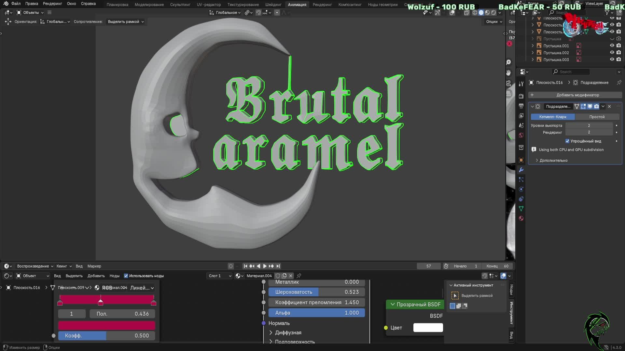
Task: Click the viewport zoom magnifier icon
Action: [509, 62]
